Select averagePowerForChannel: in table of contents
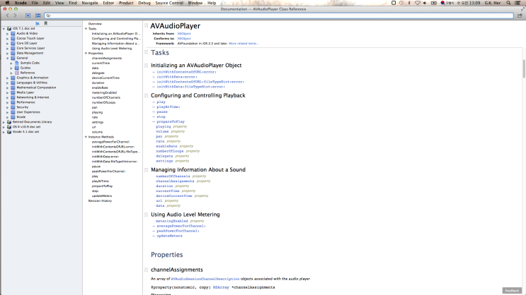 pyautogui.click(x=110, y=142)
